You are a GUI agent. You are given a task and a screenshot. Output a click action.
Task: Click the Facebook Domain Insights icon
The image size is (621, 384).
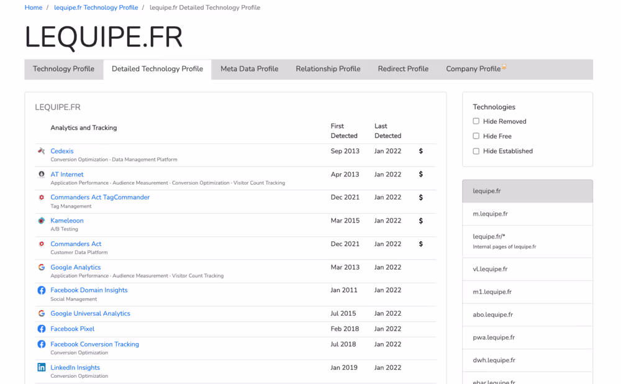point(41,290)
